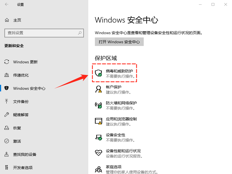The height and width of the screenshot is (174, 232).
Task: Click the 设备安全性 laptop icon
Action: click(x=98, y=137)
